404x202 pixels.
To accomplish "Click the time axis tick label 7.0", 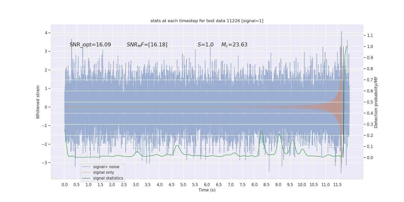I will pos(231,185).
